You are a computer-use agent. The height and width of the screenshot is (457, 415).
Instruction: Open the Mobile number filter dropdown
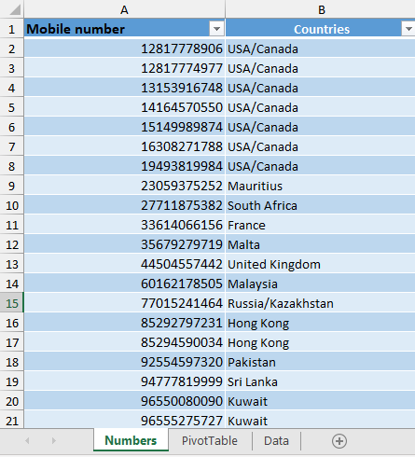(216, 29)
